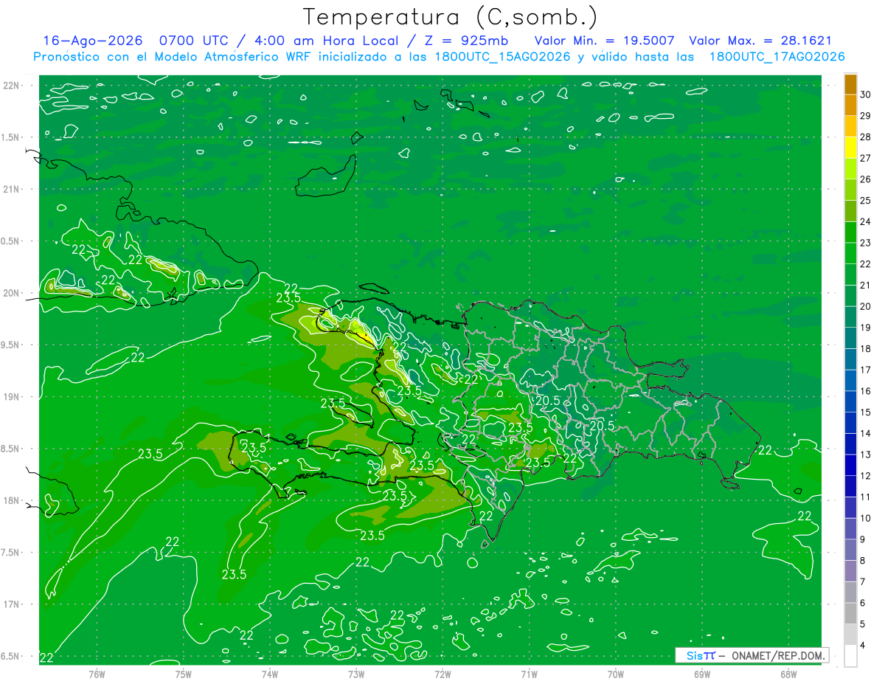The height and width of the screenshot is (684, 885).
Task: Click the "Valor Max. = 28.1621" value
Action: (760, 41)
